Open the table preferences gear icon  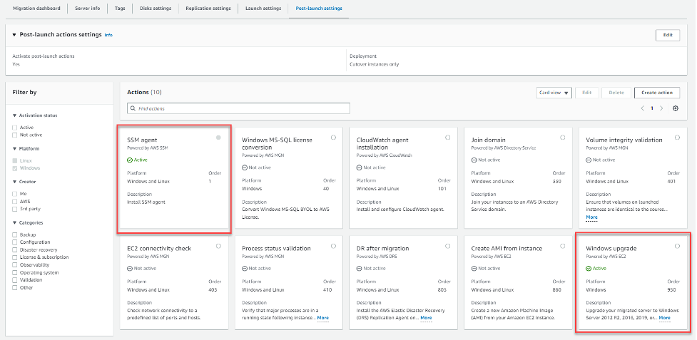[x=675, y=108]
